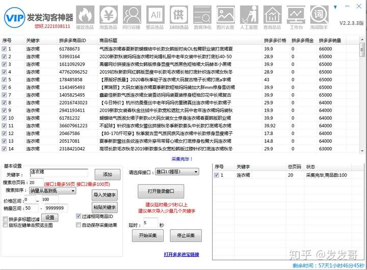367x270 pixels.
Task: Open the 打开多多进宝链接 link
Action: [181, 255]
